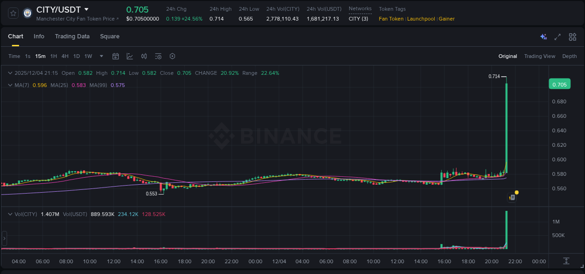Viewport: 585px width, 274px height.
Task: Collapse the MA indicator row chevron
Action: (9, 85)
